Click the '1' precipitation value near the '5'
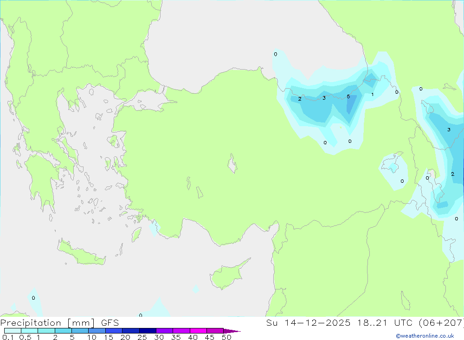 pos(372,95)
